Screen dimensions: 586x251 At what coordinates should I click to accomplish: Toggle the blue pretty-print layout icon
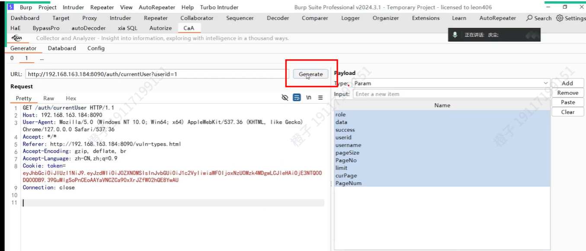[297, 98]
